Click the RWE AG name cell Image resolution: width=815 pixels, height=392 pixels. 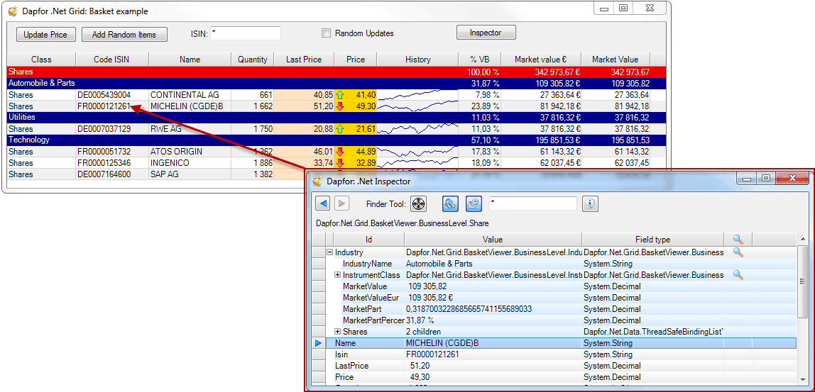point(190,129)
